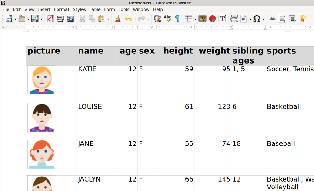Image resolution: width=314 pixels, height=191 pixels.
Task: Click the Insert Table grid icon
Action: [x=189, y=19]
